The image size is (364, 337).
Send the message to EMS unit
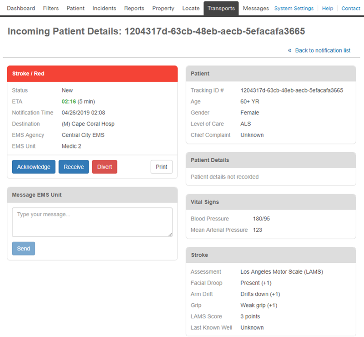24,249
